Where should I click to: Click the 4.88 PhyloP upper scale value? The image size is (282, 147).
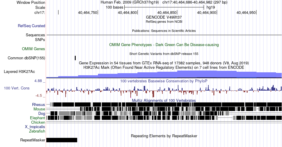tap(38, 81)
